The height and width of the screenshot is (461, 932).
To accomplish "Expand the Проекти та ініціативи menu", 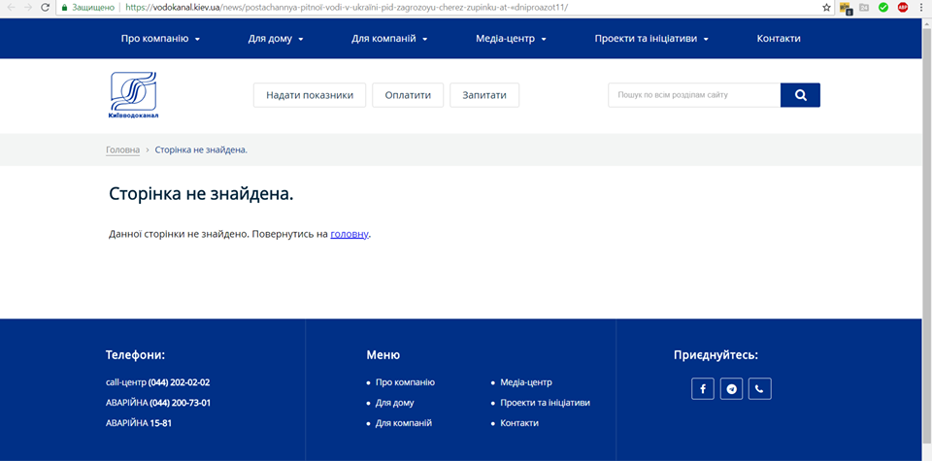I will tap(651, 39).
